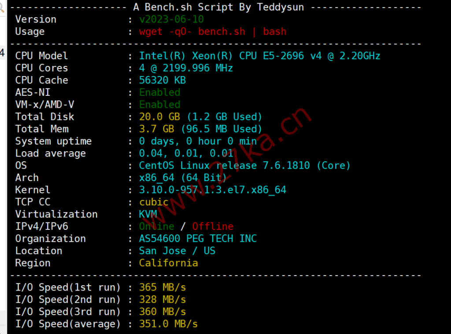
Task: Click the arch value "x86_64 (64 Bit)"
Action: 183,178
